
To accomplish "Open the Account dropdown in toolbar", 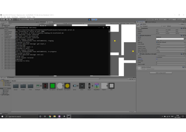I will pos(163,20).
